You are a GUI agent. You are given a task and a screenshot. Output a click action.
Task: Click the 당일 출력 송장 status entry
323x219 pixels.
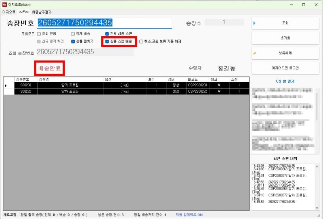pyautogui.click(x=54, y=215)
